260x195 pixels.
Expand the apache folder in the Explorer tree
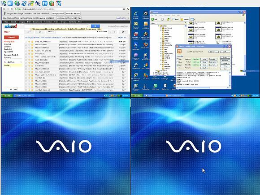(161, 30)
